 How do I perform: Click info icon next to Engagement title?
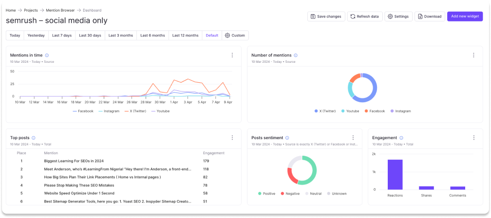click(x=401, y=138)
